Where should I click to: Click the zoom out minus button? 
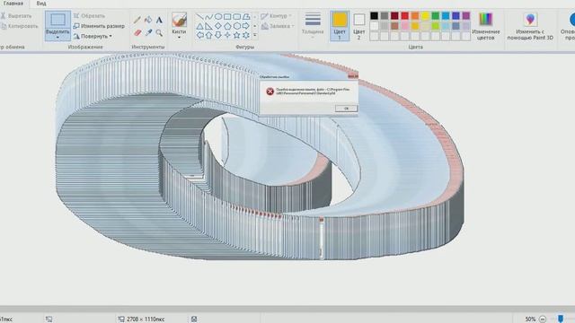pyautogui.click(x=543, y=319)
